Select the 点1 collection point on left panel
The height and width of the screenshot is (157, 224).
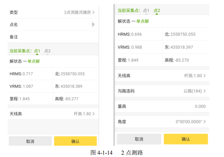(37, 51)
